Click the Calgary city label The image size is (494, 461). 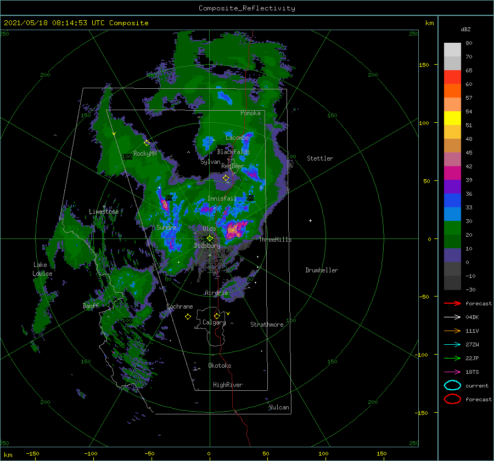pyautogui.click(x=214, y=322)
